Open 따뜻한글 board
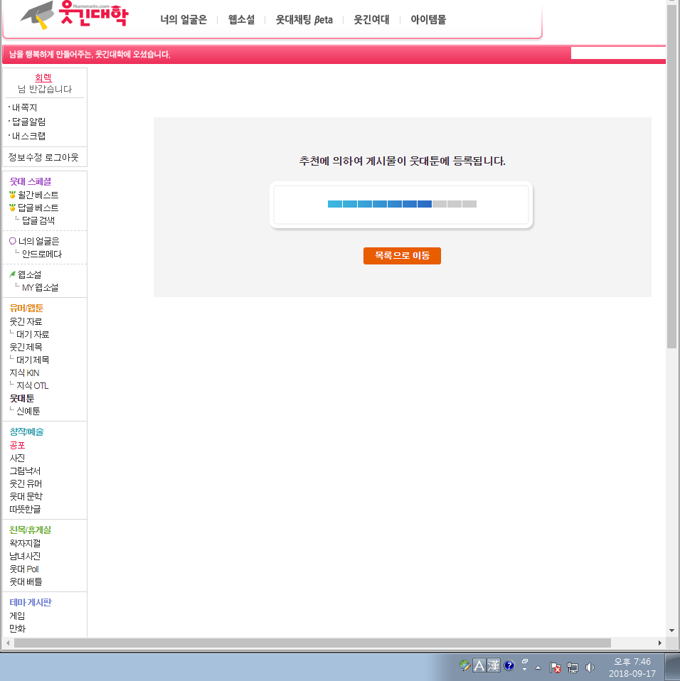 pos(25,509)
